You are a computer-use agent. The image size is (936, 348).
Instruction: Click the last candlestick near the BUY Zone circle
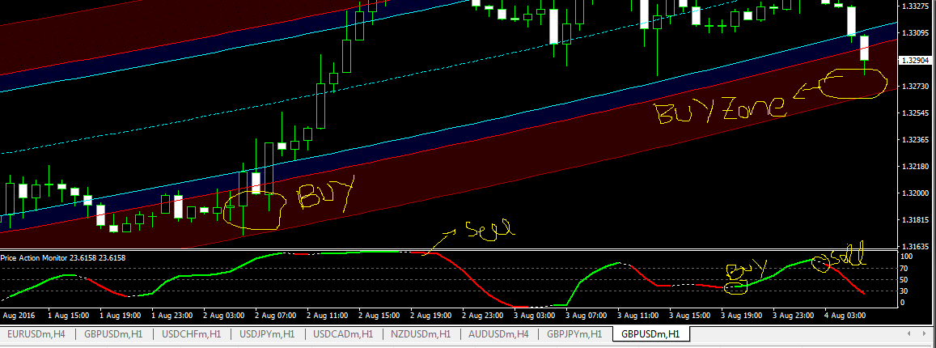pos(865,49)
